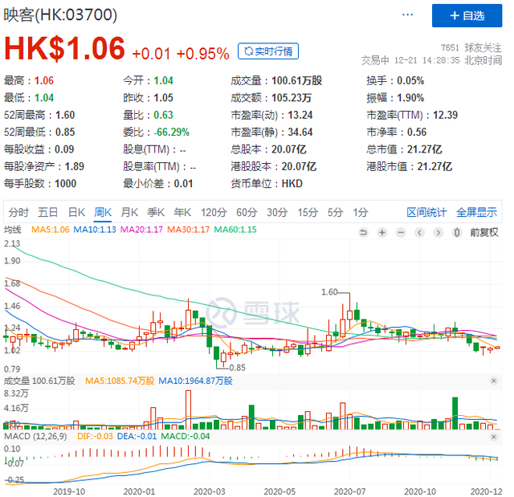Click the 7651 球友关注 followers text

coord(471,48)
